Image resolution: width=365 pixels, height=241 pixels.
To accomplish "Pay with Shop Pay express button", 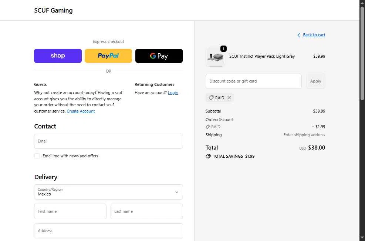I will 58,56.
